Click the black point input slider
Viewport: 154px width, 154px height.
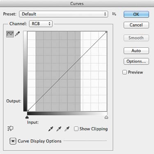pos(27,117)
